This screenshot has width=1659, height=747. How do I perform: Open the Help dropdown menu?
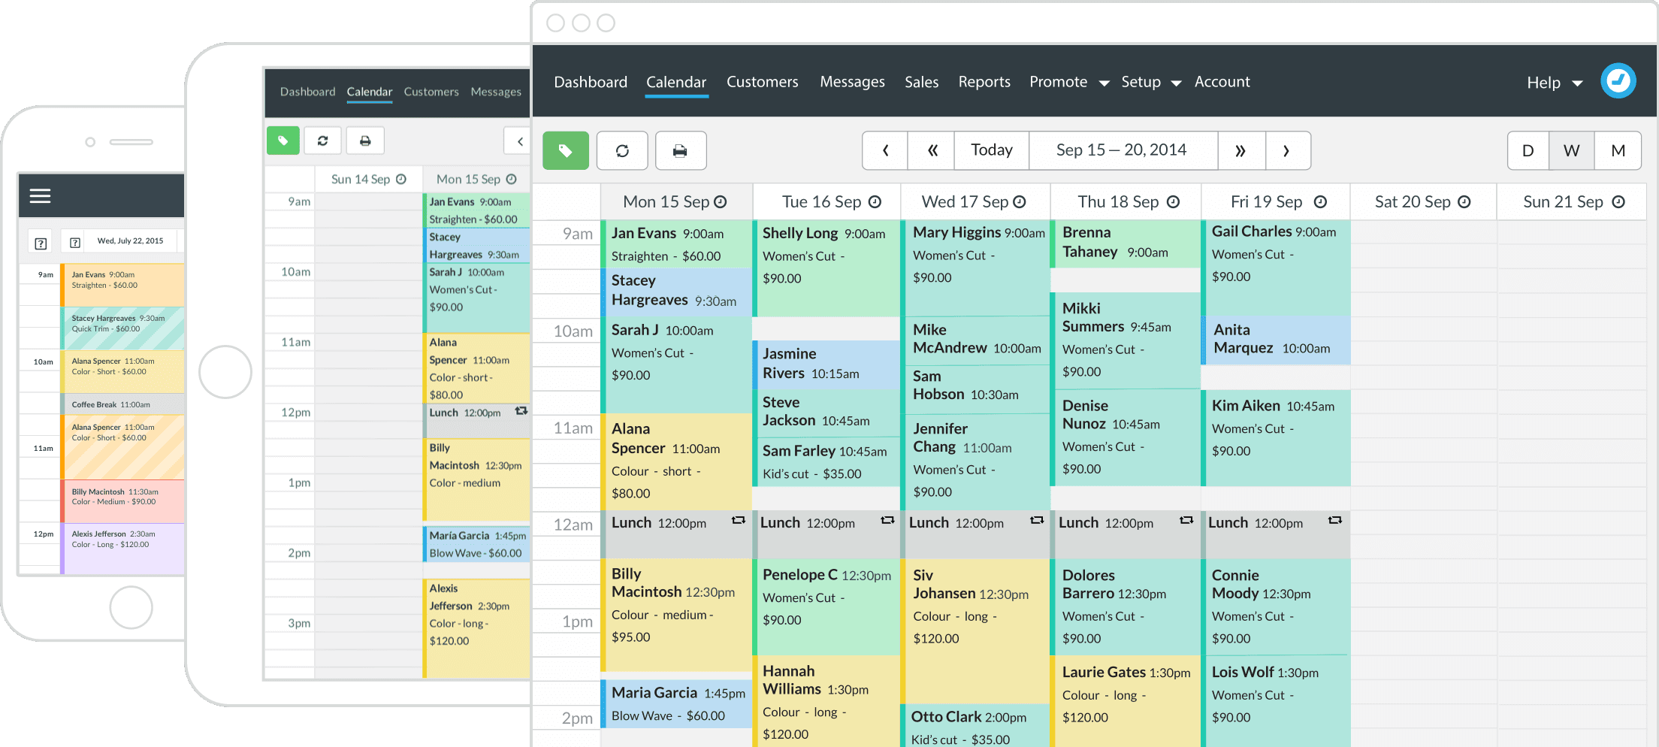pyautogui.click(x=1554, y=83)
